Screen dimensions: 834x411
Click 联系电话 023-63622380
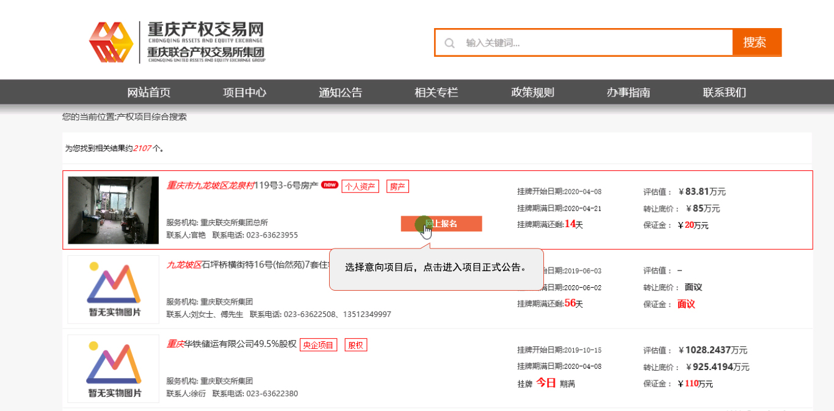point(255,394)
